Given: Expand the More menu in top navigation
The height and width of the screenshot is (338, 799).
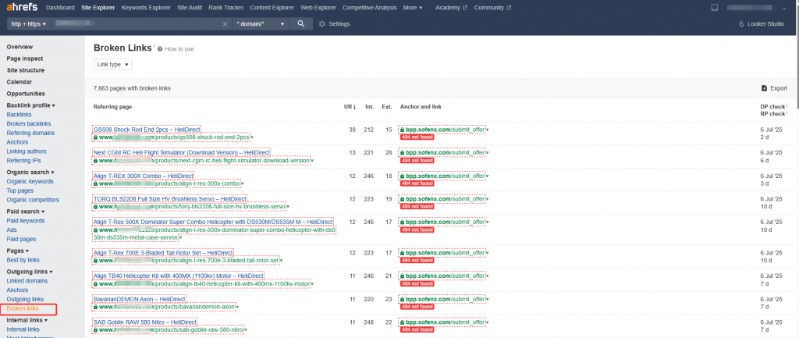Looking at the screenshot, I should (413, 8).
